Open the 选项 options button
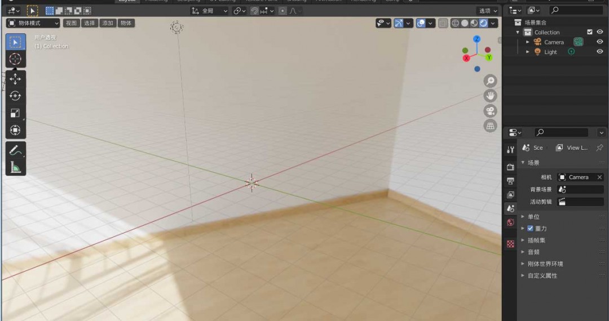Screen dimensions: 609x321 coord(488,11)
